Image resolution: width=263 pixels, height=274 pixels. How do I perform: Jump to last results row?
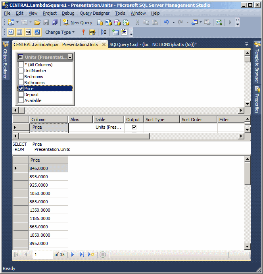(x=82, y=255)
